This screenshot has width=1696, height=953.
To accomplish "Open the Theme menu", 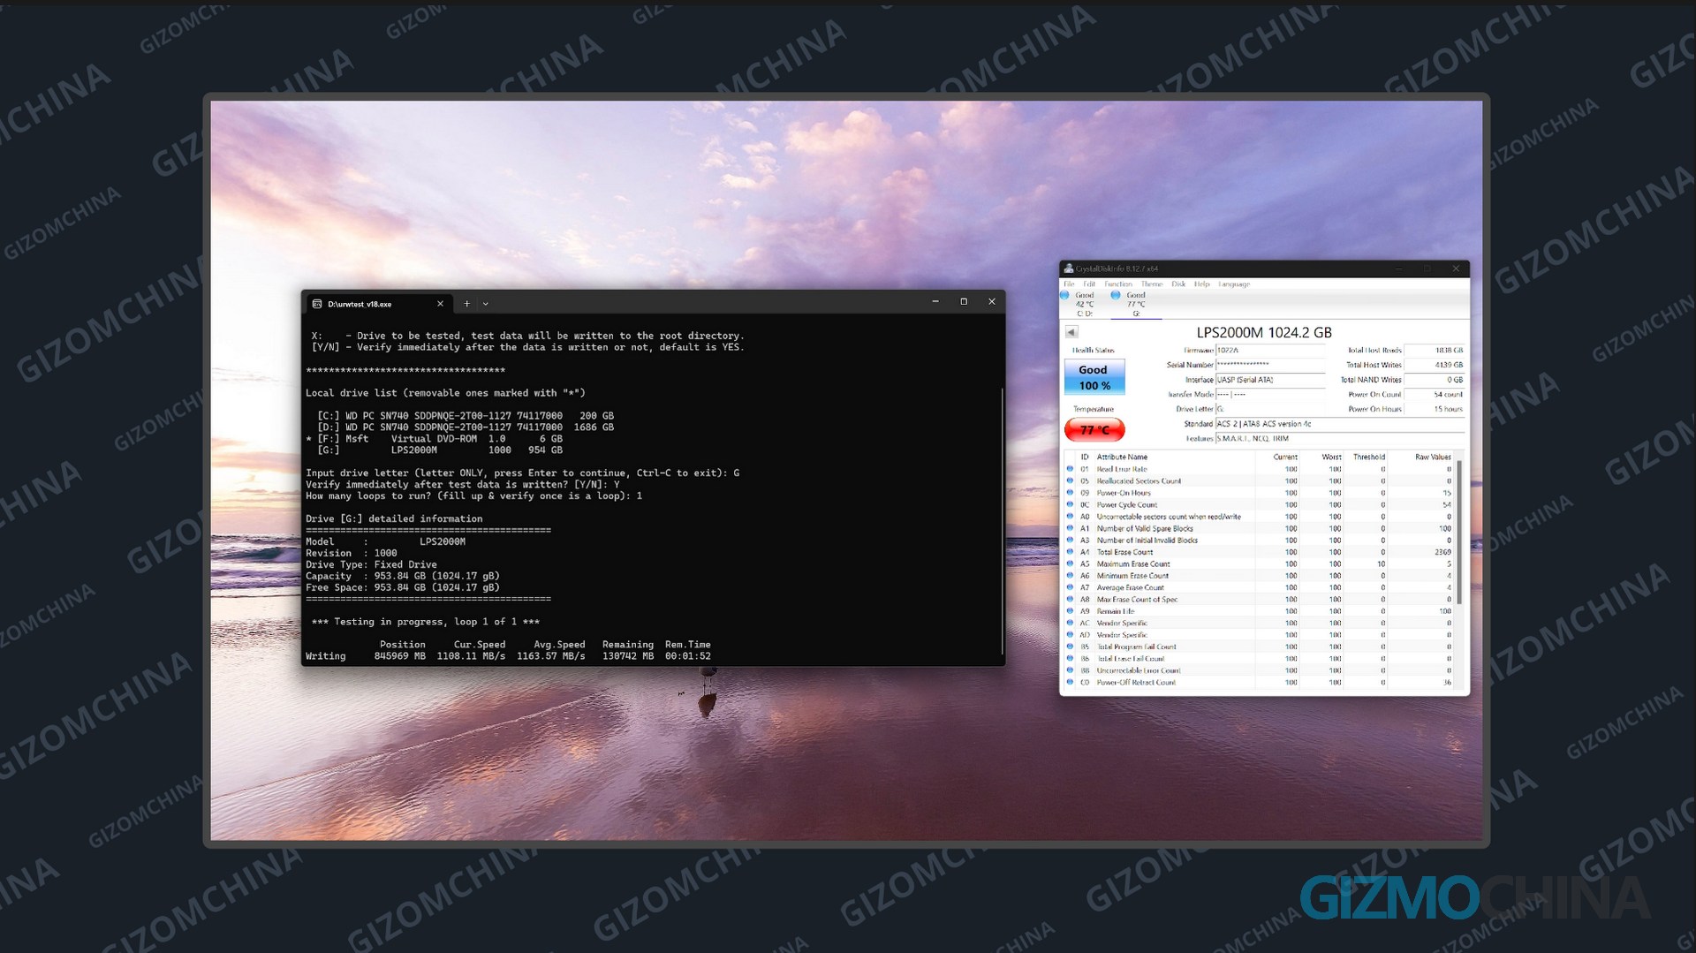I will point(1152,284).
